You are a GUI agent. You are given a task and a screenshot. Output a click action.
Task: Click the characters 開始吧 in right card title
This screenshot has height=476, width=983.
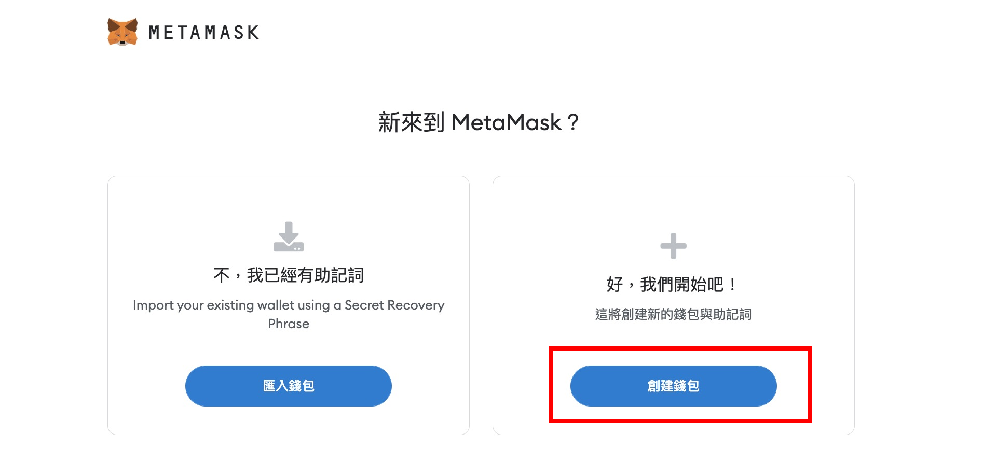coord(699,284)
